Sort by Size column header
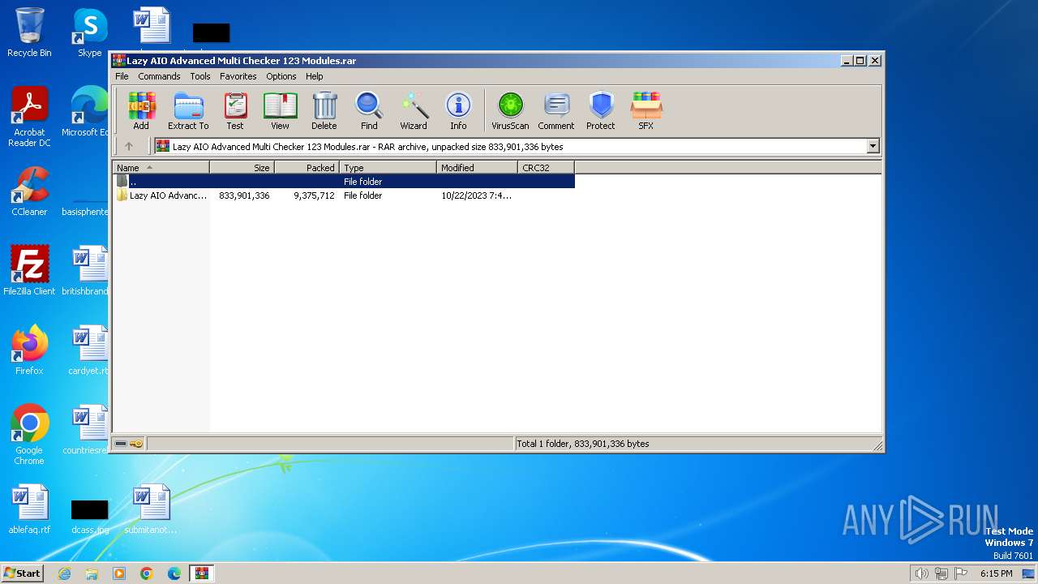1038x584 pixels. pos(242,168)
